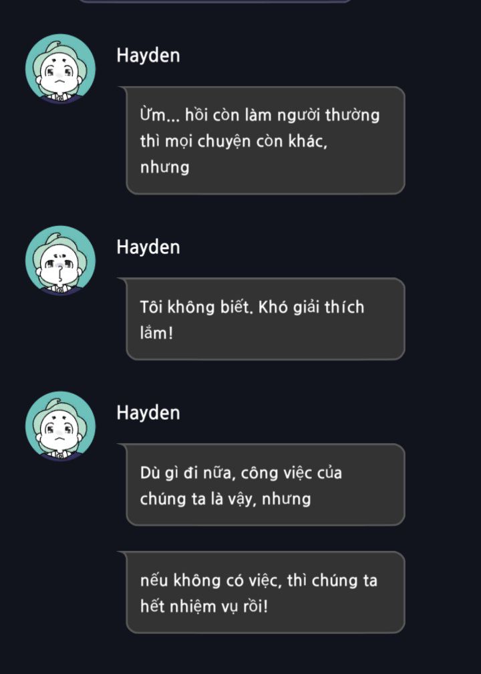This screenshot has width=481, height=674.
Task: Click the lone word "nhưng" ending first bubble
Action: pyautogui.click(x=164, y=168)
